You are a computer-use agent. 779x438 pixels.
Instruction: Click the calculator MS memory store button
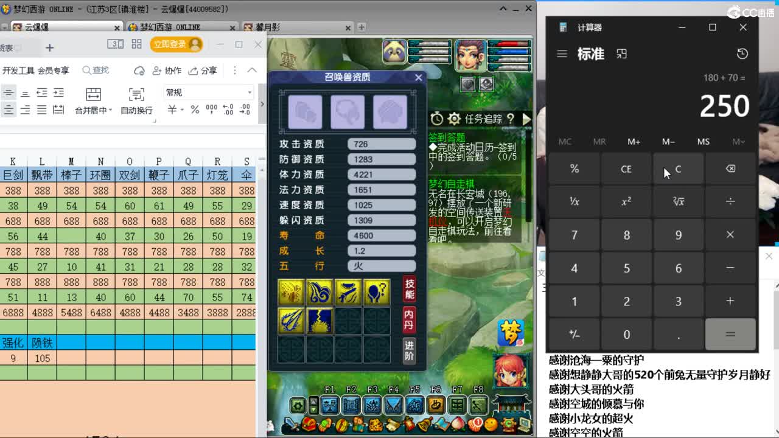(x=704, y=141)
